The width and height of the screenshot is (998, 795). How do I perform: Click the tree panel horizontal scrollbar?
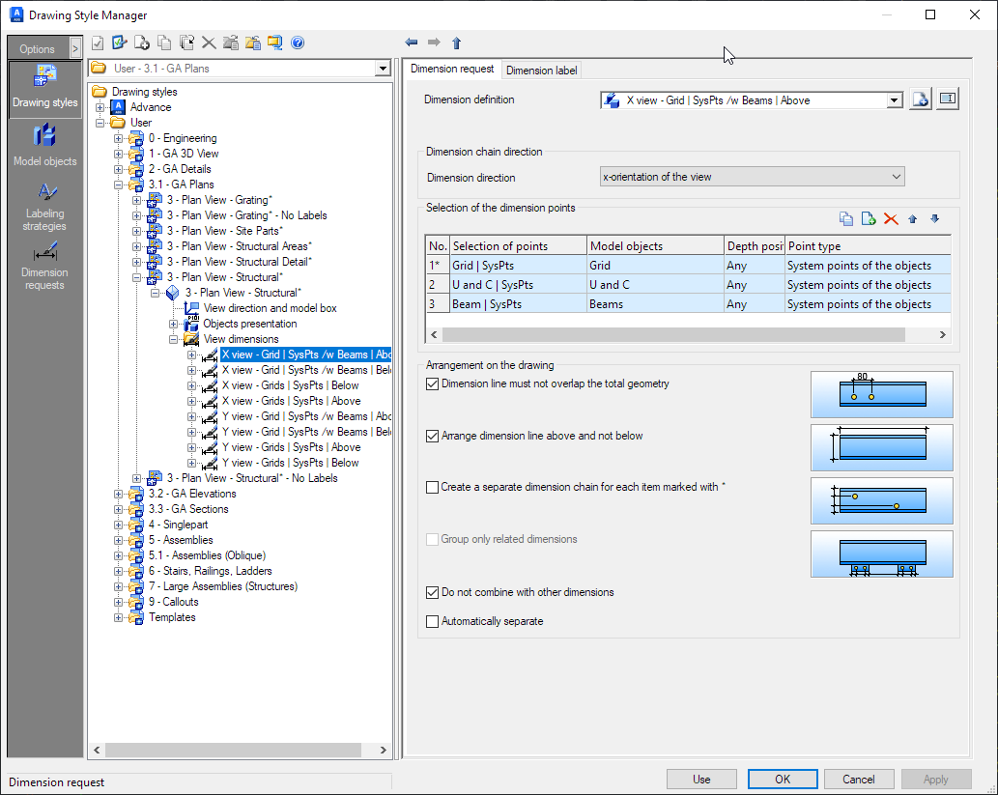pyautogui.click(x=234, y=750)
